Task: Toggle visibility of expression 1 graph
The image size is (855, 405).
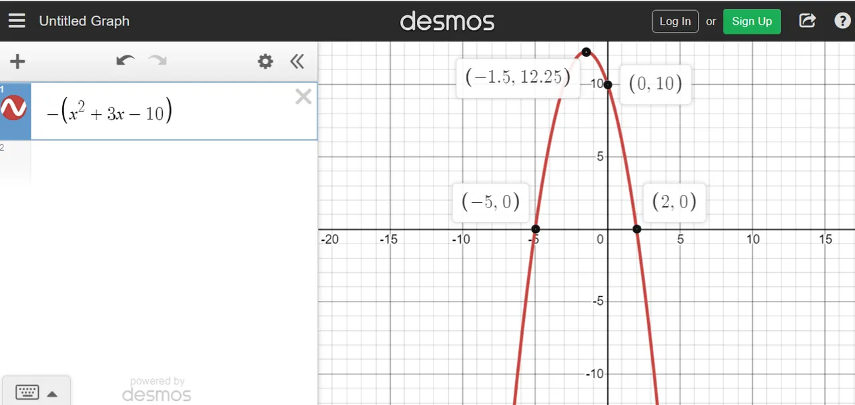Action: tap(14, 107)
